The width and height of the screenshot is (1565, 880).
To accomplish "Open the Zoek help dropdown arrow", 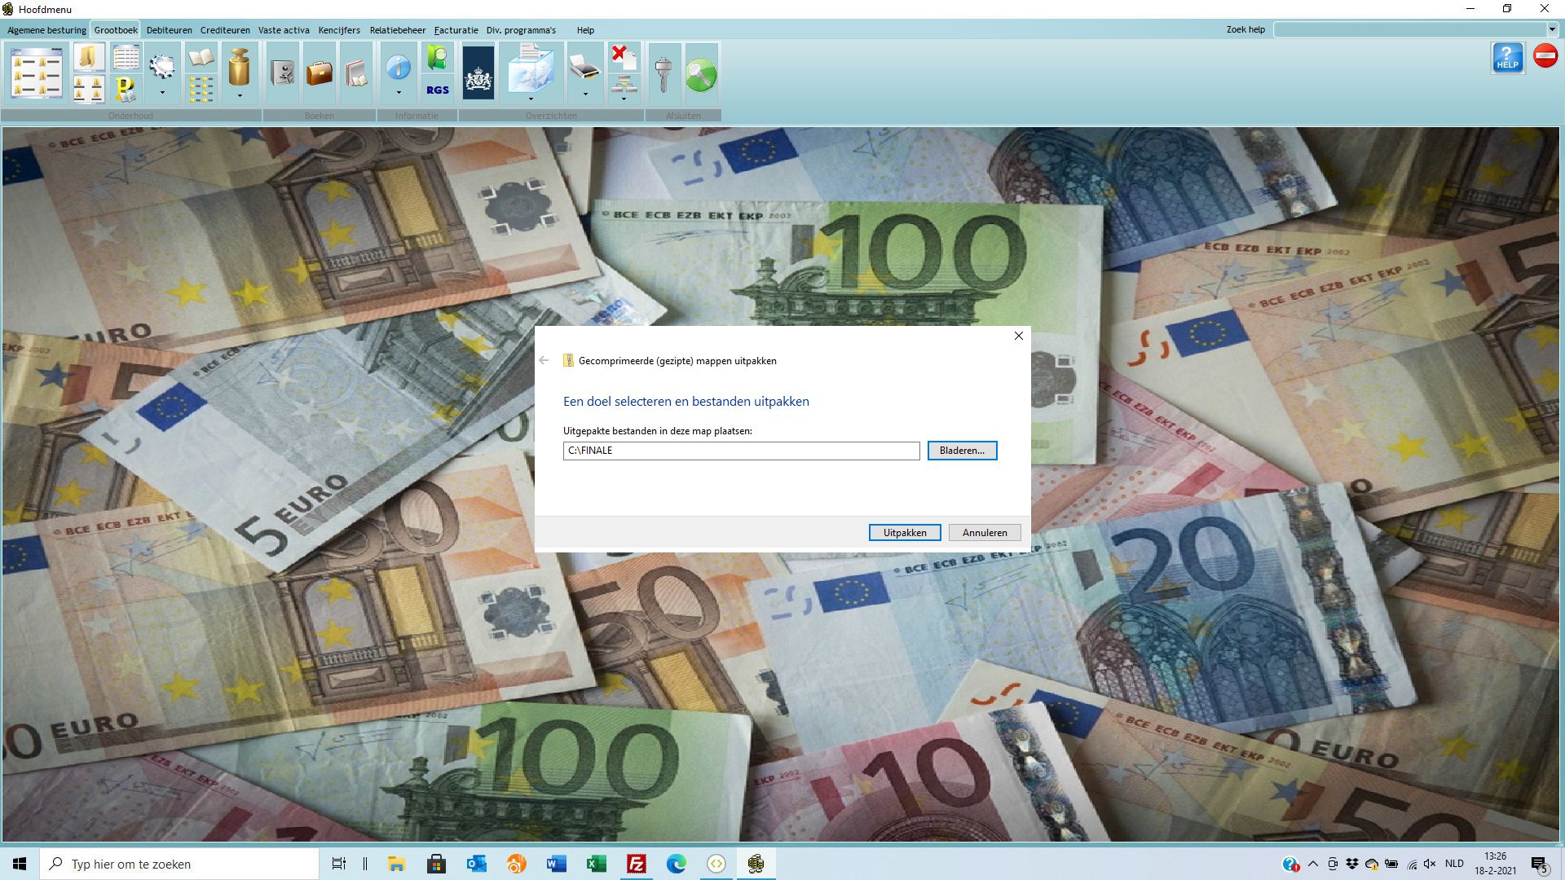I will (1552, 29).
